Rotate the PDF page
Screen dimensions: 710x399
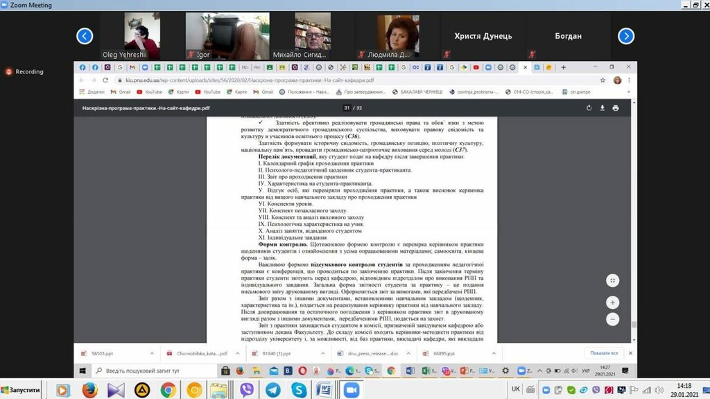coord(589,108)
